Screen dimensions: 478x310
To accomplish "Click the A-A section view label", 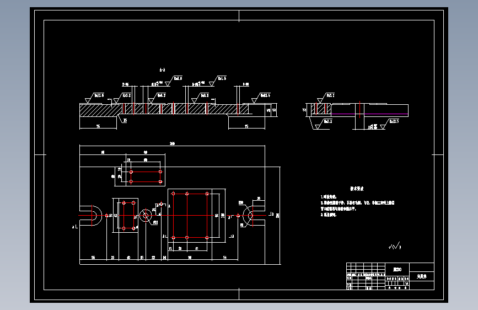I will (x=163, y=70).
